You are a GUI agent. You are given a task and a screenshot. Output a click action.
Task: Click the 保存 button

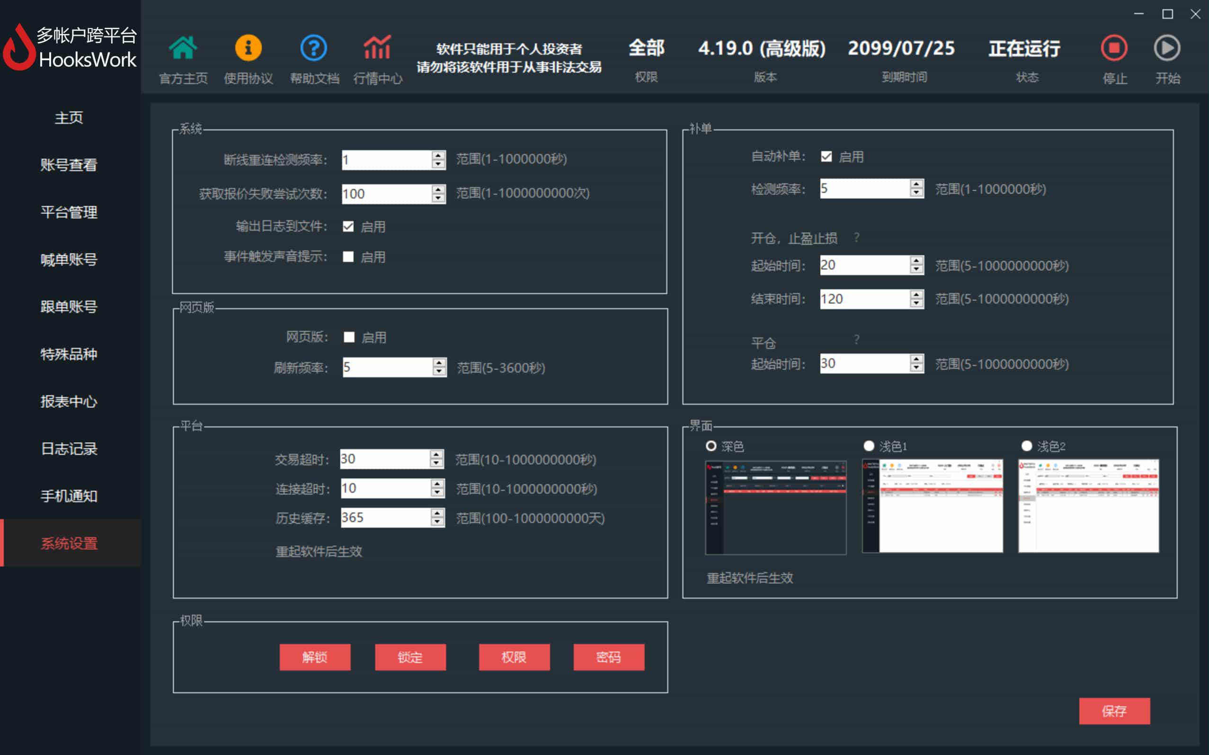[x=1114, y=711]
